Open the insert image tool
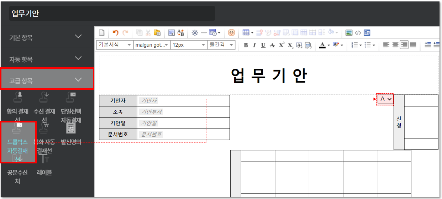The width and height of the screenshot is (442, 199). point(349,33)
